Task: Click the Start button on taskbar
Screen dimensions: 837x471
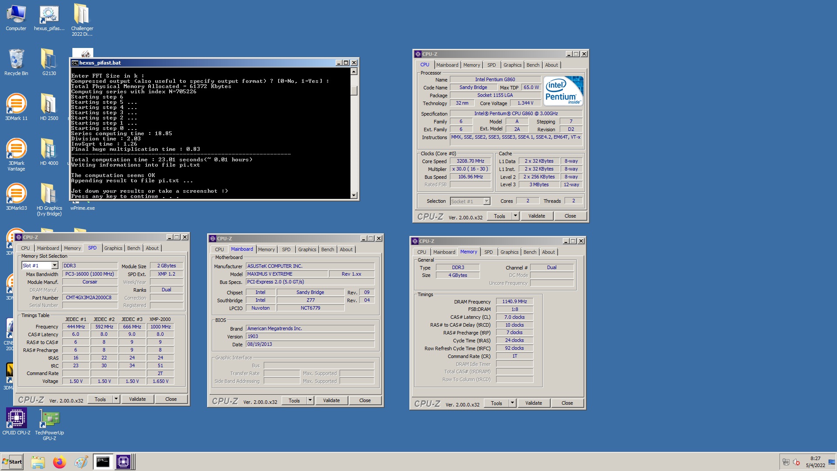Action: (x=12, y=462)
